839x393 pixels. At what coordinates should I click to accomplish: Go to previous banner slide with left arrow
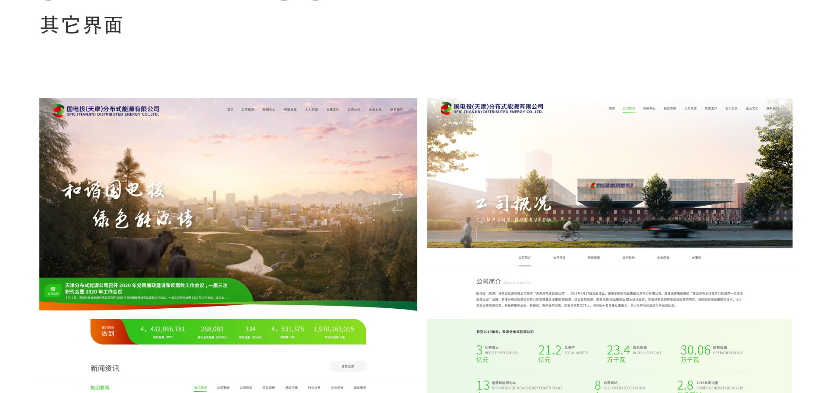coord(397,210)
